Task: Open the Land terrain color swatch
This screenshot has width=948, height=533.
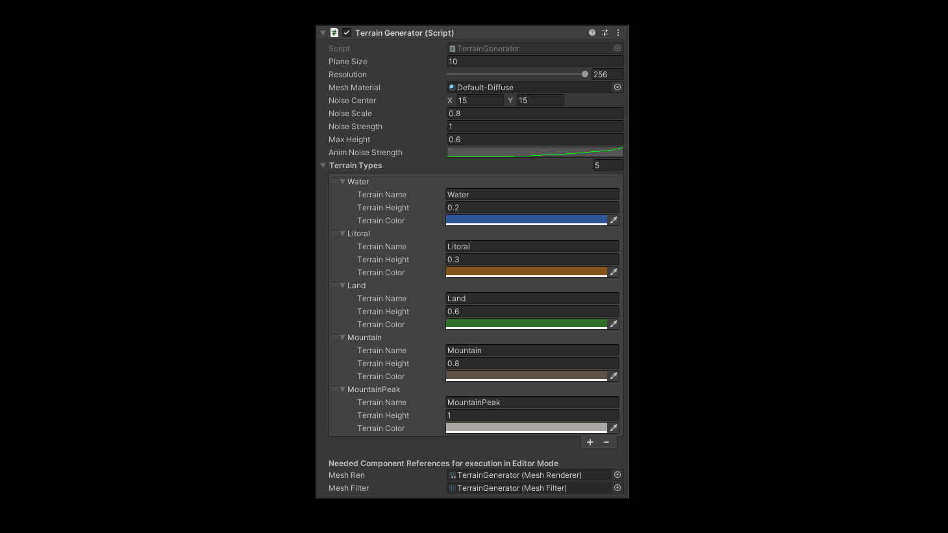Action: 526,323
